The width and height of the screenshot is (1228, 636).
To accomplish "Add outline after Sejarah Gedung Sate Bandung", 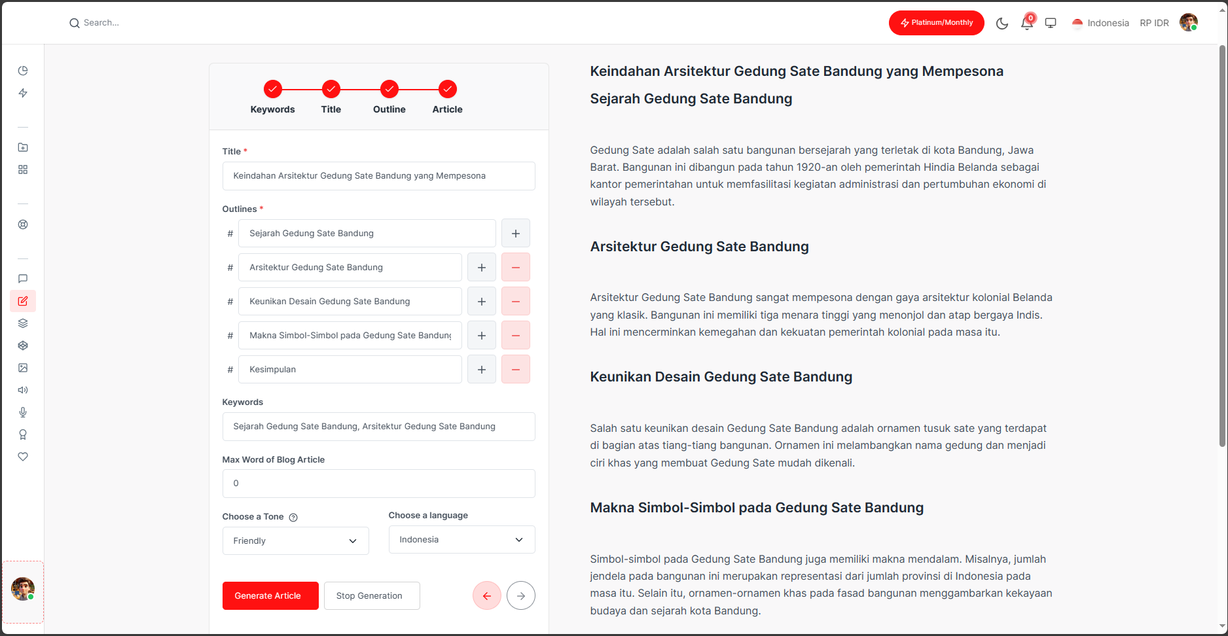I will point(515,234).
